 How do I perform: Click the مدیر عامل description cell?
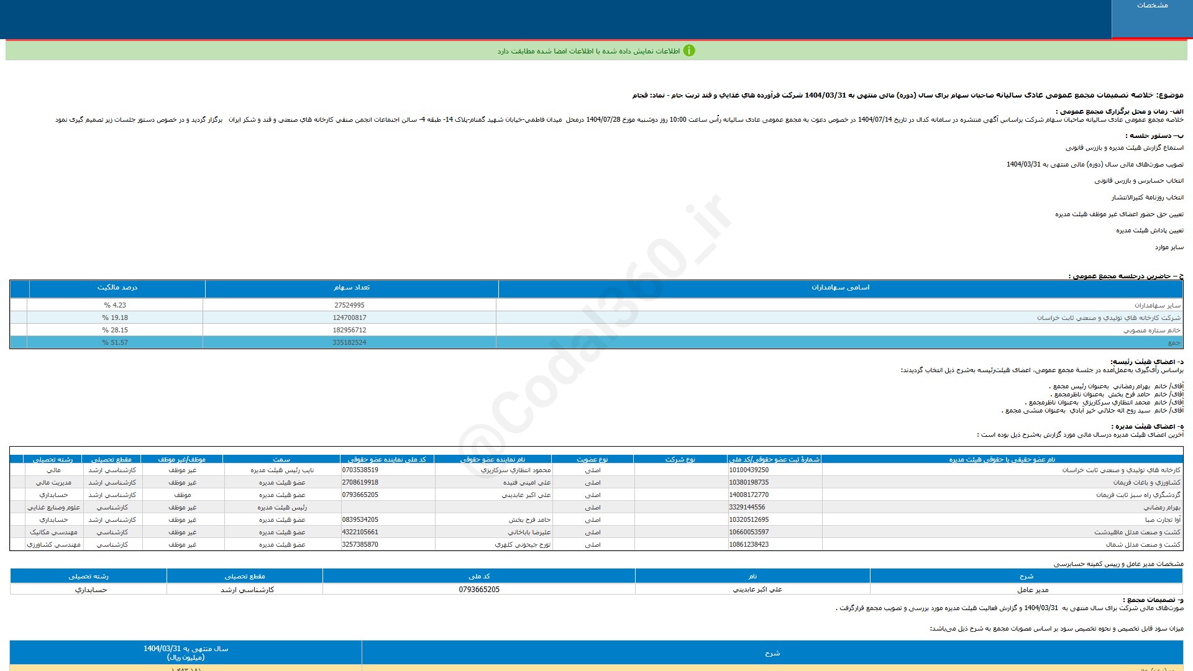(1032, 590)
